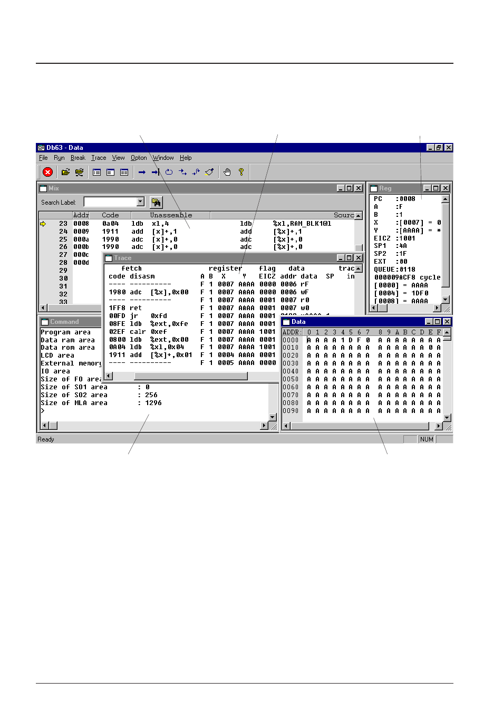Click the Data window horizontal scroll-right arrow

click(x=439, y=426)
